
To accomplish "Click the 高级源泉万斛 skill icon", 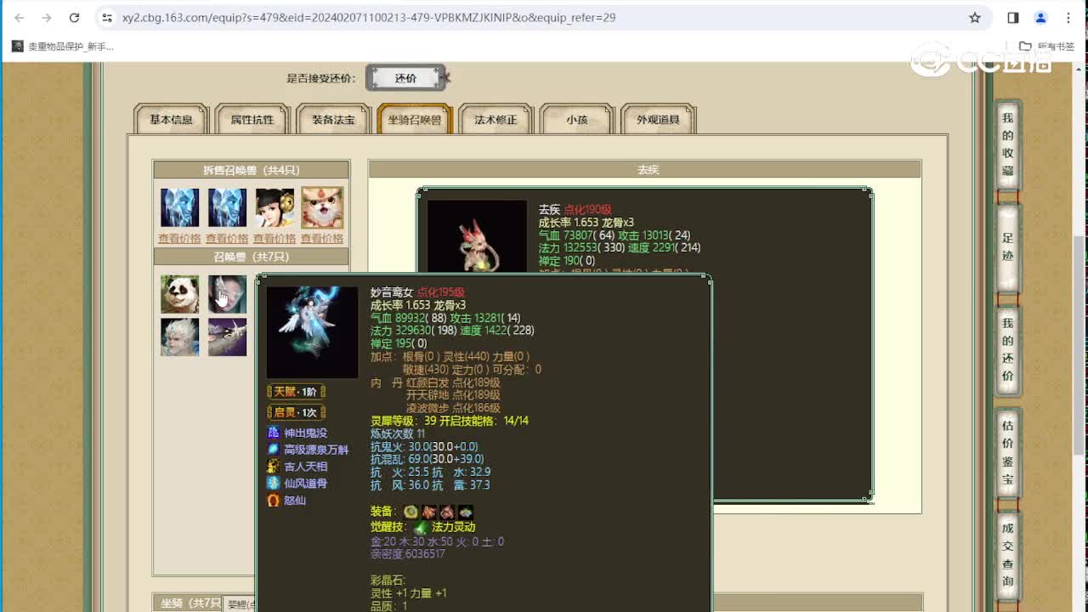I will tap(273, 450).
